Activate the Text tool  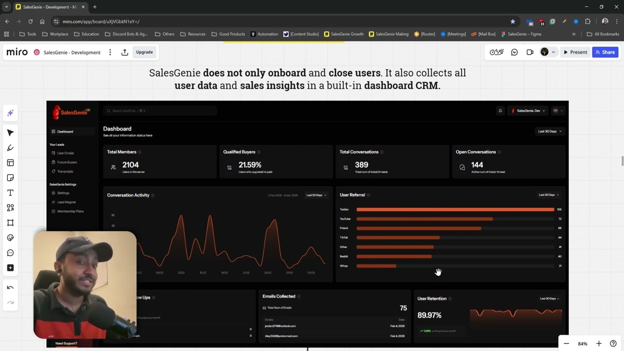(x=10, y=193)
